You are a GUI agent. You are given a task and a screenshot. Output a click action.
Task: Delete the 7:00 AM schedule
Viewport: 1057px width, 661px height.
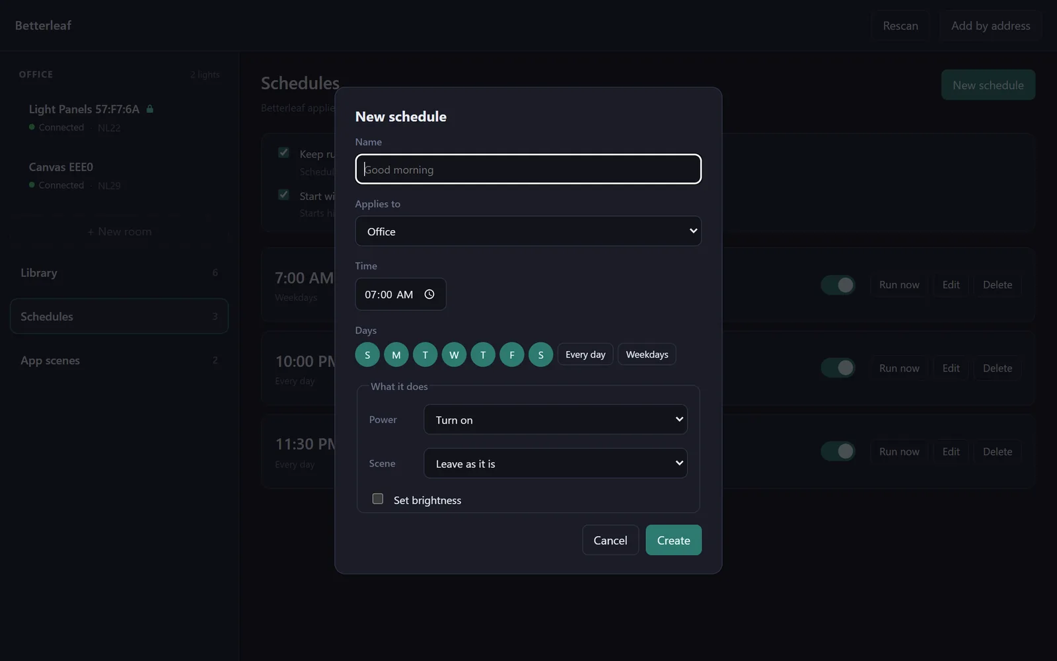click(998, 285)
